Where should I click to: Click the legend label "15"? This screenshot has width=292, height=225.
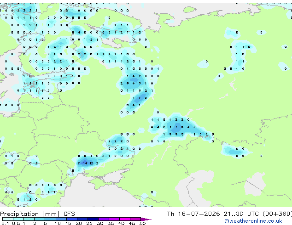click(68, 223)
